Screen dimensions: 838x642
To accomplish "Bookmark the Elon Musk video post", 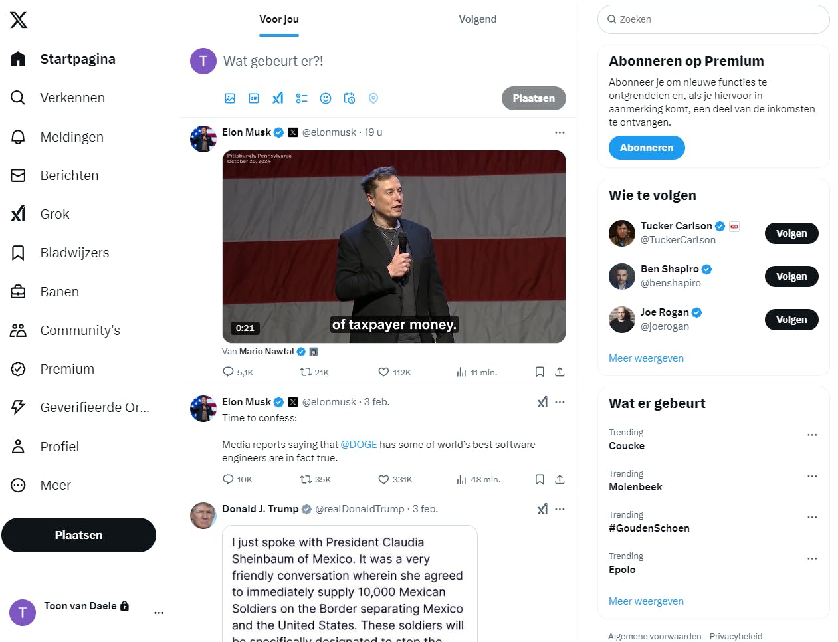I will [x=540, y=372].
